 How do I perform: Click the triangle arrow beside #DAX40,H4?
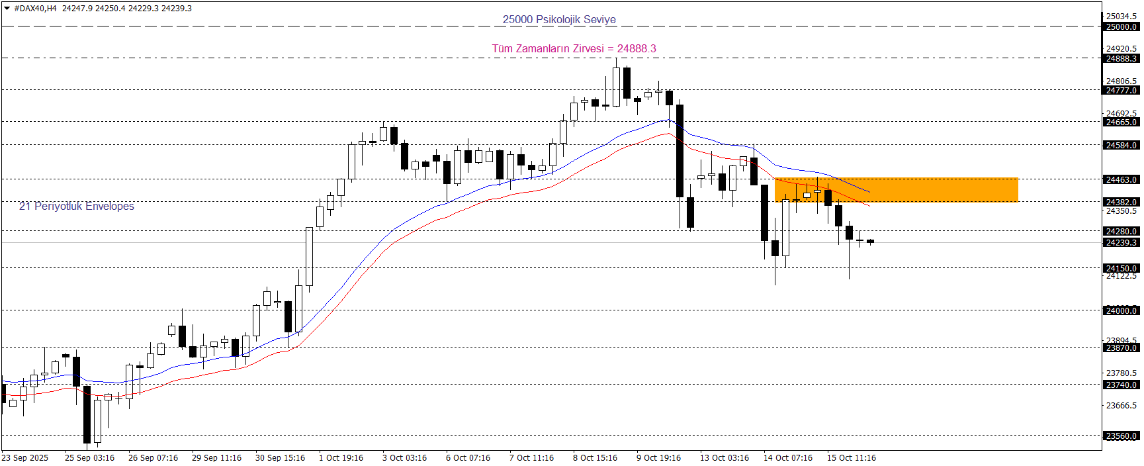[7, 9]
